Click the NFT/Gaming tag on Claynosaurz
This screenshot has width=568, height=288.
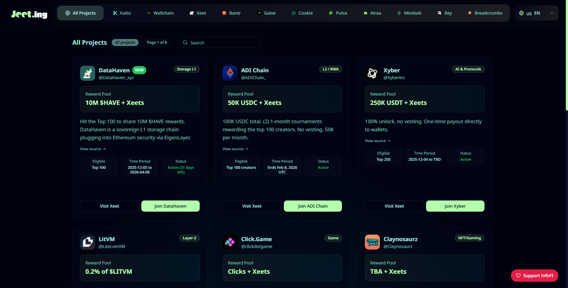pos(470,238)
